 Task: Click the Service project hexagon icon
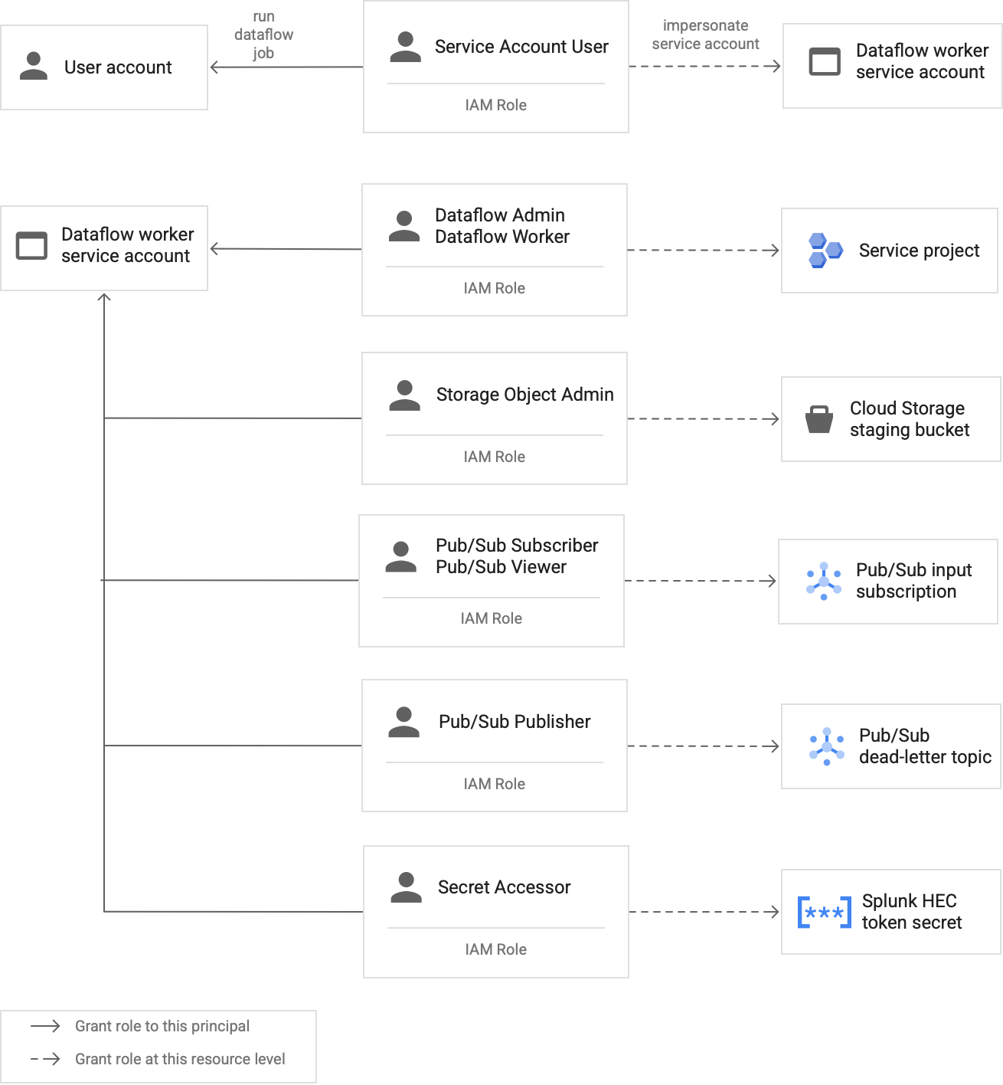(x=825, y=251)
